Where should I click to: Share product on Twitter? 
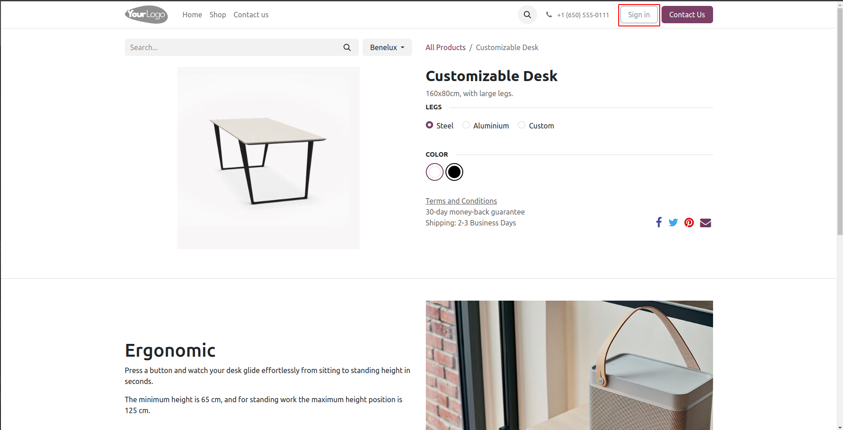point(673,222)
